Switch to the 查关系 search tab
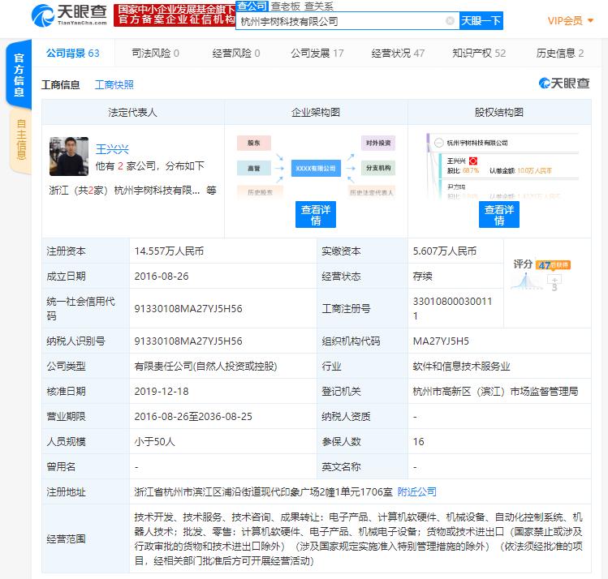Image resolution: width=608 pixels, height=579 pixels. 319,6
